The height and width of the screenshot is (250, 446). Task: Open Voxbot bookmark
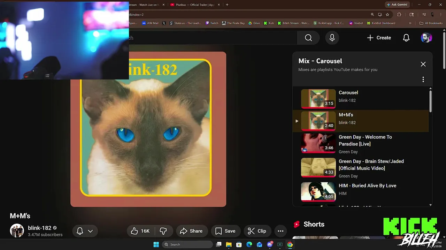[x=356, y=23]
